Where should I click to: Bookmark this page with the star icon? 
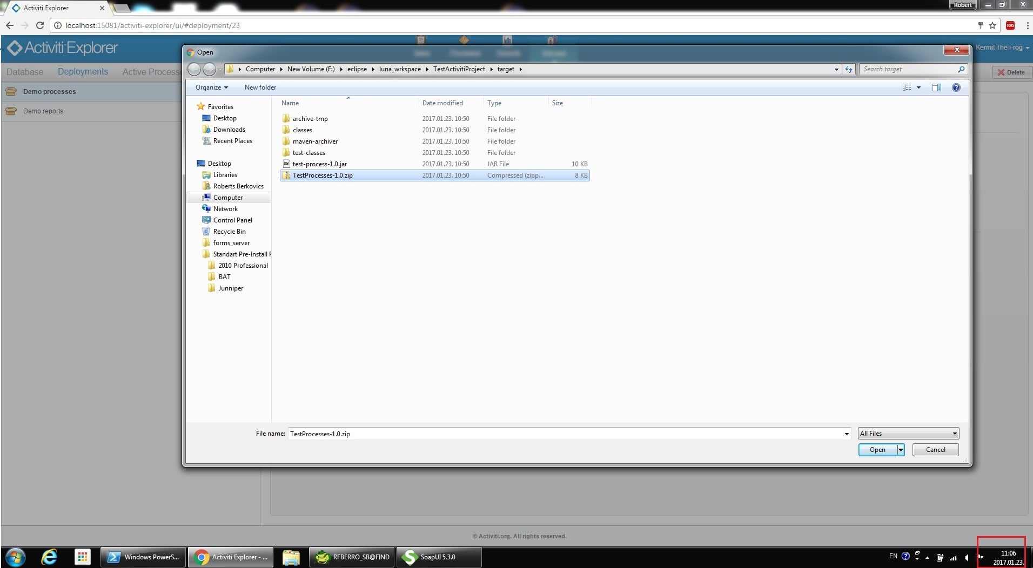click(x=992, y=25)
